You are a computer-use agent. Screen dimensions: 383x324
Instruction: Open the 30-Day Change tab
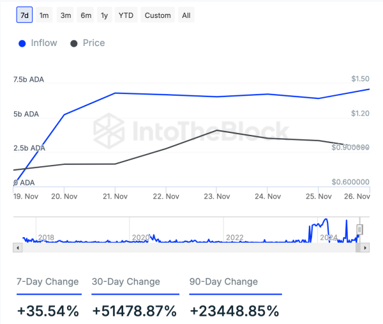coord(126,282)
